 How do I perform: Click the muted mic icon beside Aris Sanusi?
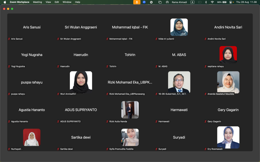(x=9, y=39)
